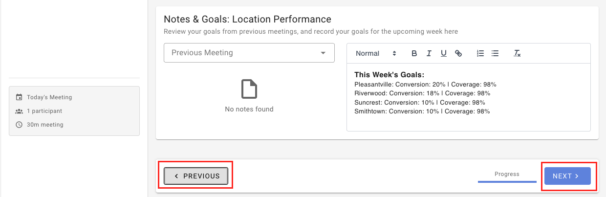
Task: Click the Pleasantville conversion goals line
Action: pos(425,85)
